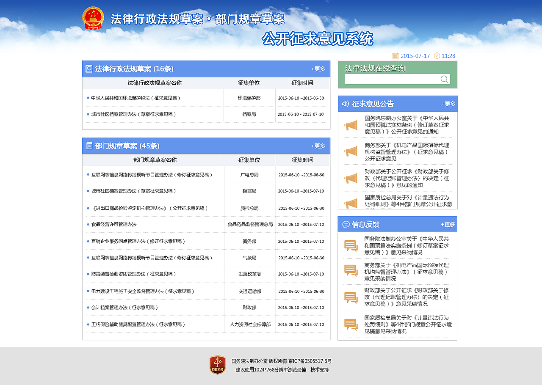The height and width of the screenshot is (385, 542).
Task: Open 食品经营许可管理办法 draft entry
Action: 114,224
